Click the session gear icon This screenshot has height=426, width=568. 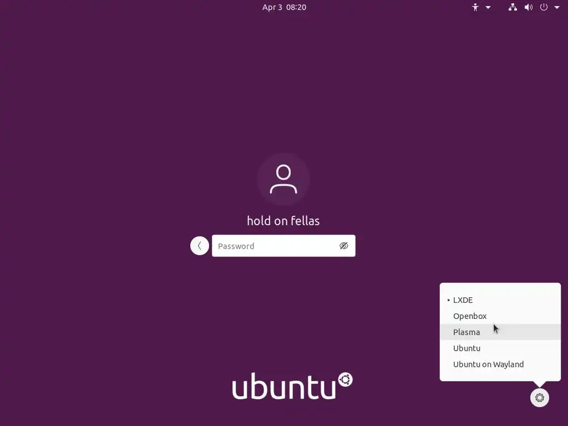(539, 397)
